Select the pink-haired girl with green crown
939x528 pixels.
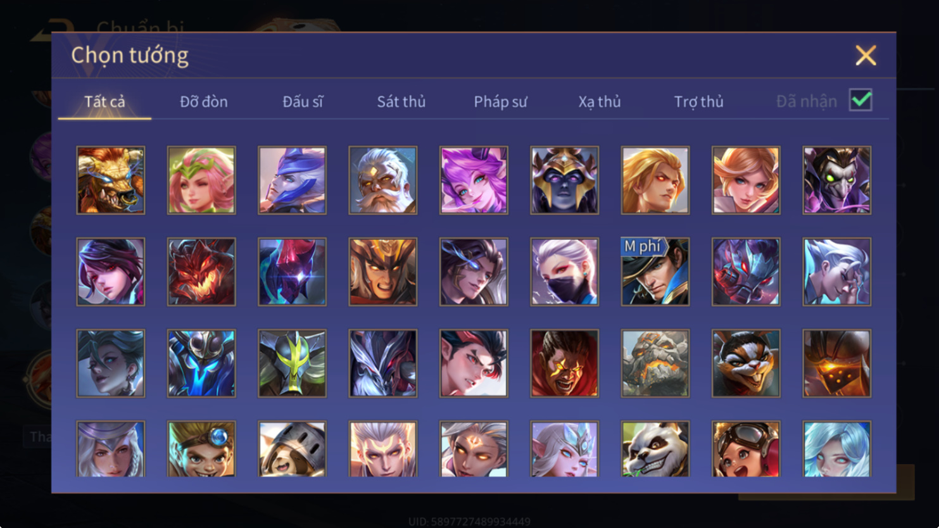[x=201, y=180]
